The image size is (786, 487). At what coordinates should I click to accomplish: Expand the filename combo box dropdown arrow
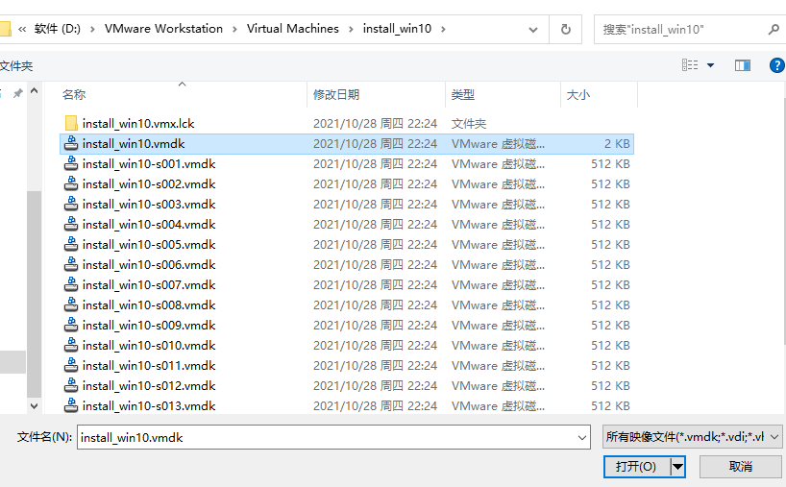(581, 437)
